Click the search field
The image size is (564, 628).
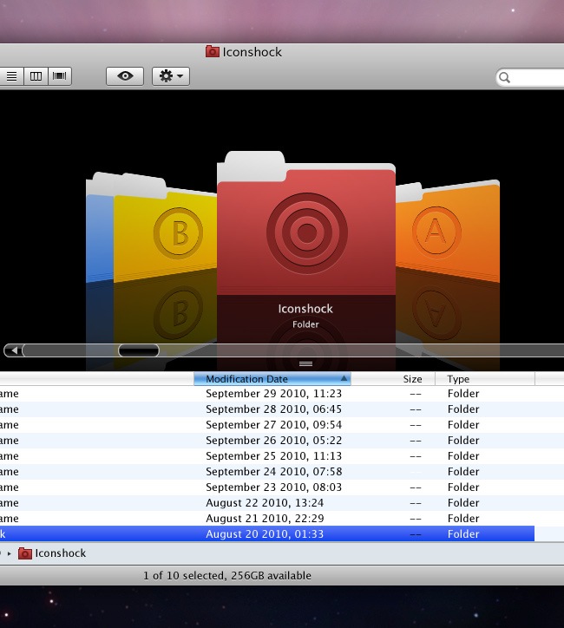coord(530,77)
